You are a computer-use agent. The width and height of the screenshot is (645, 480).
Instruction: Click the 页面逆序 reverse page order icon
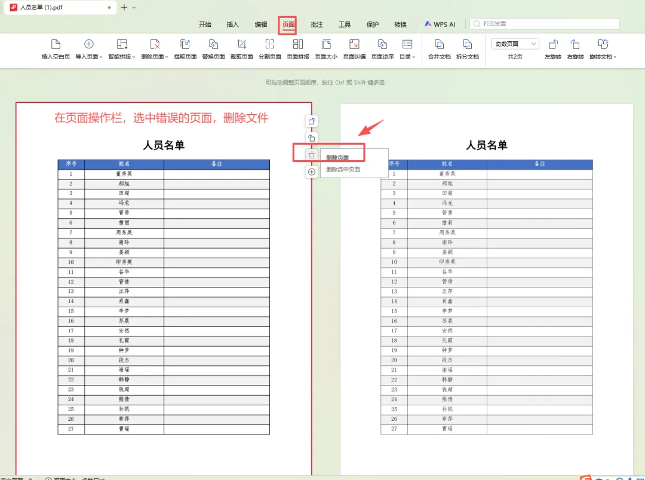(x=383, y=44)
